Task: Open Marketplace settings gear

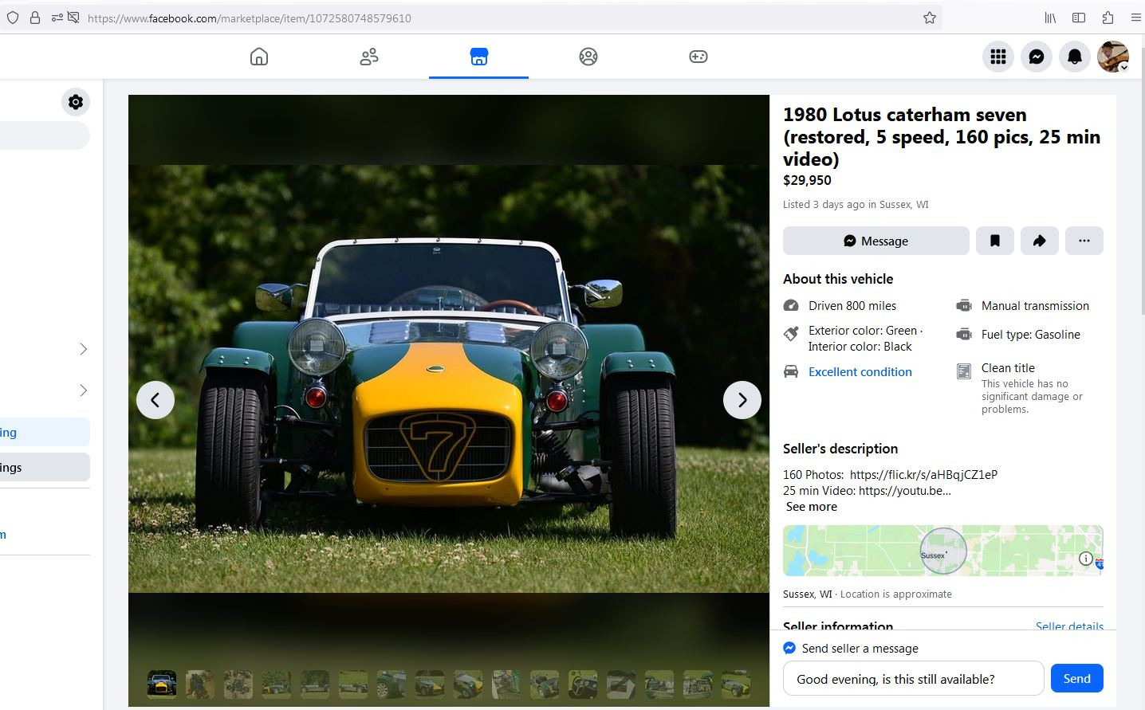Action: tap(76, 102)
